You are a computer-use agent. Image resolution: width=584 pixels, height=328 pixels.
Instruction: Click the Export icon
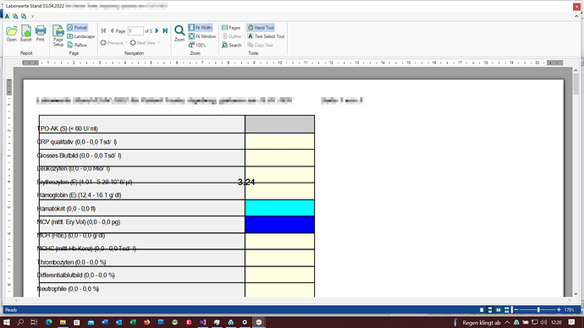click(x=25, y=33)
